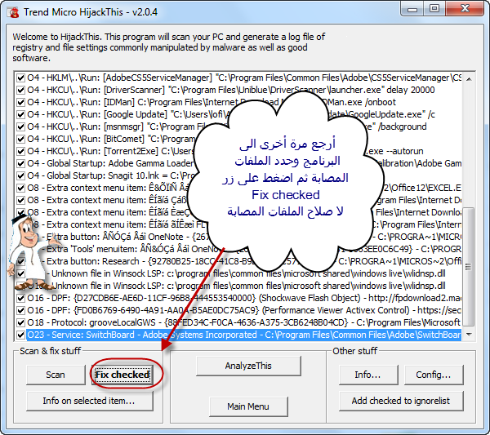Uncheck the msnmsgr entry checkbox
This screenshot has width=490, height=435.
pos(20,127)
